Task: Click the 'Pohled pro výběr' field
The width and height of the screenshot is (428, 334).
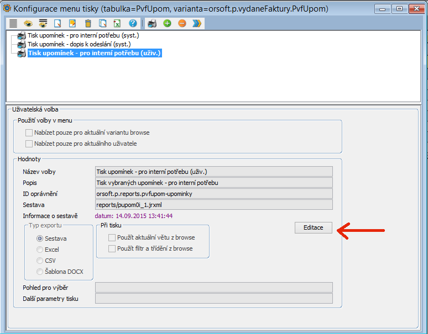Action: point(213,287)
